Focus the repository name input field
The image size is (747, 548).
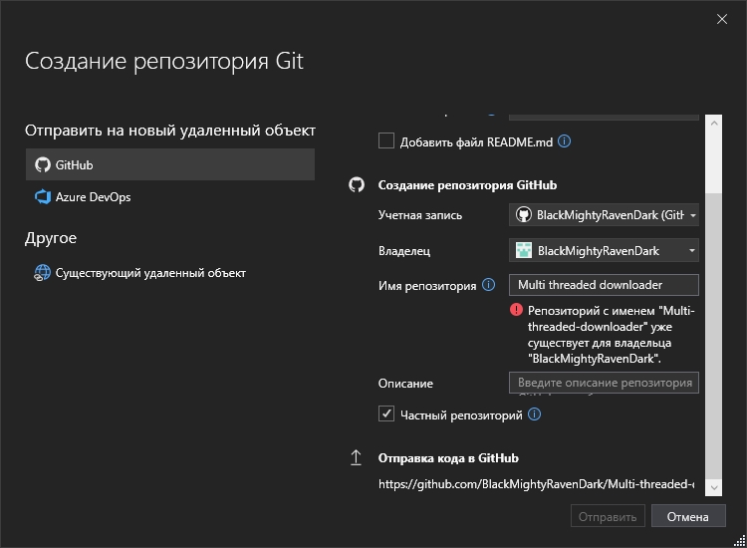604,285
